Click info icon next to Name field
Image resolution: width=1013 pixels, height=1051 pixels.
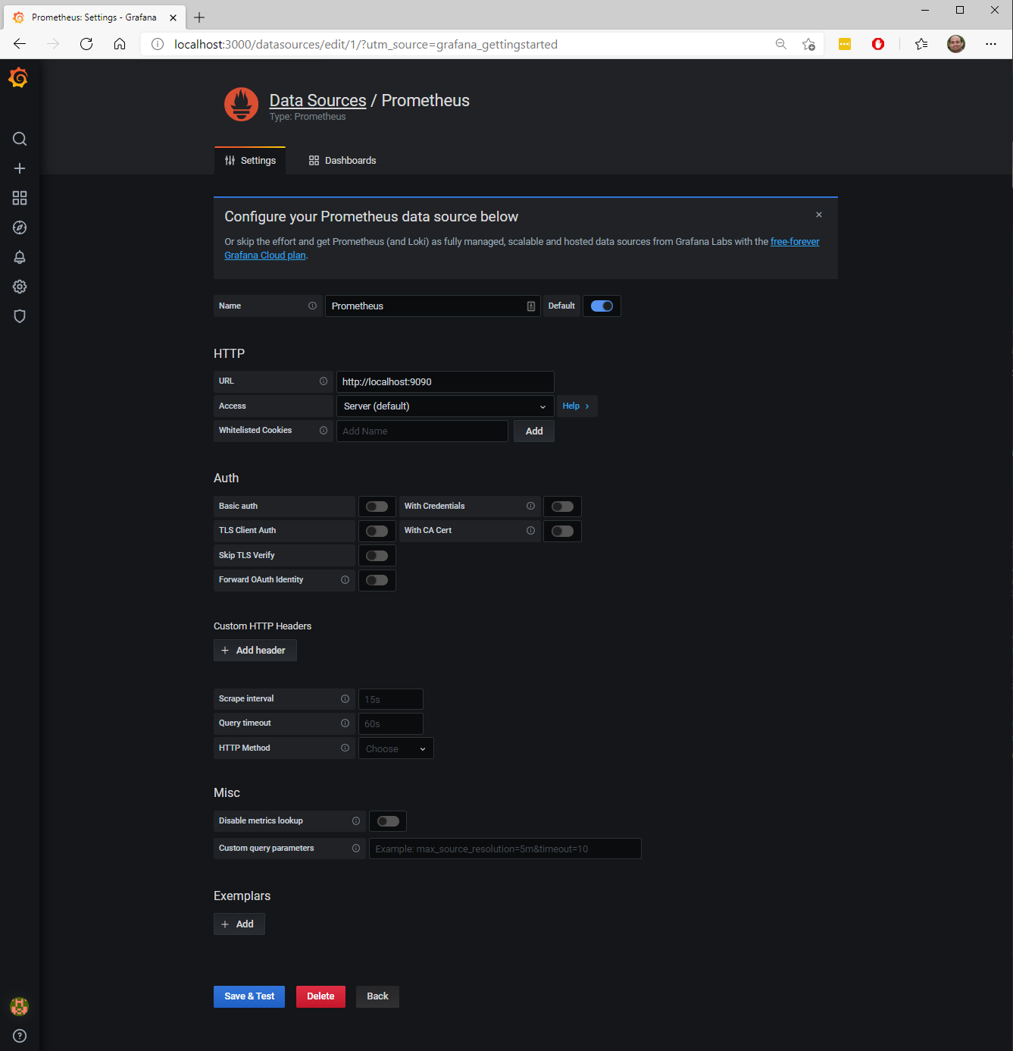312,306
